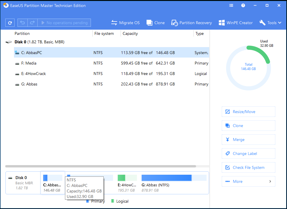Open the help question mark icon
The height and width of the screenshot is (209, 287).
click(243, 6)
